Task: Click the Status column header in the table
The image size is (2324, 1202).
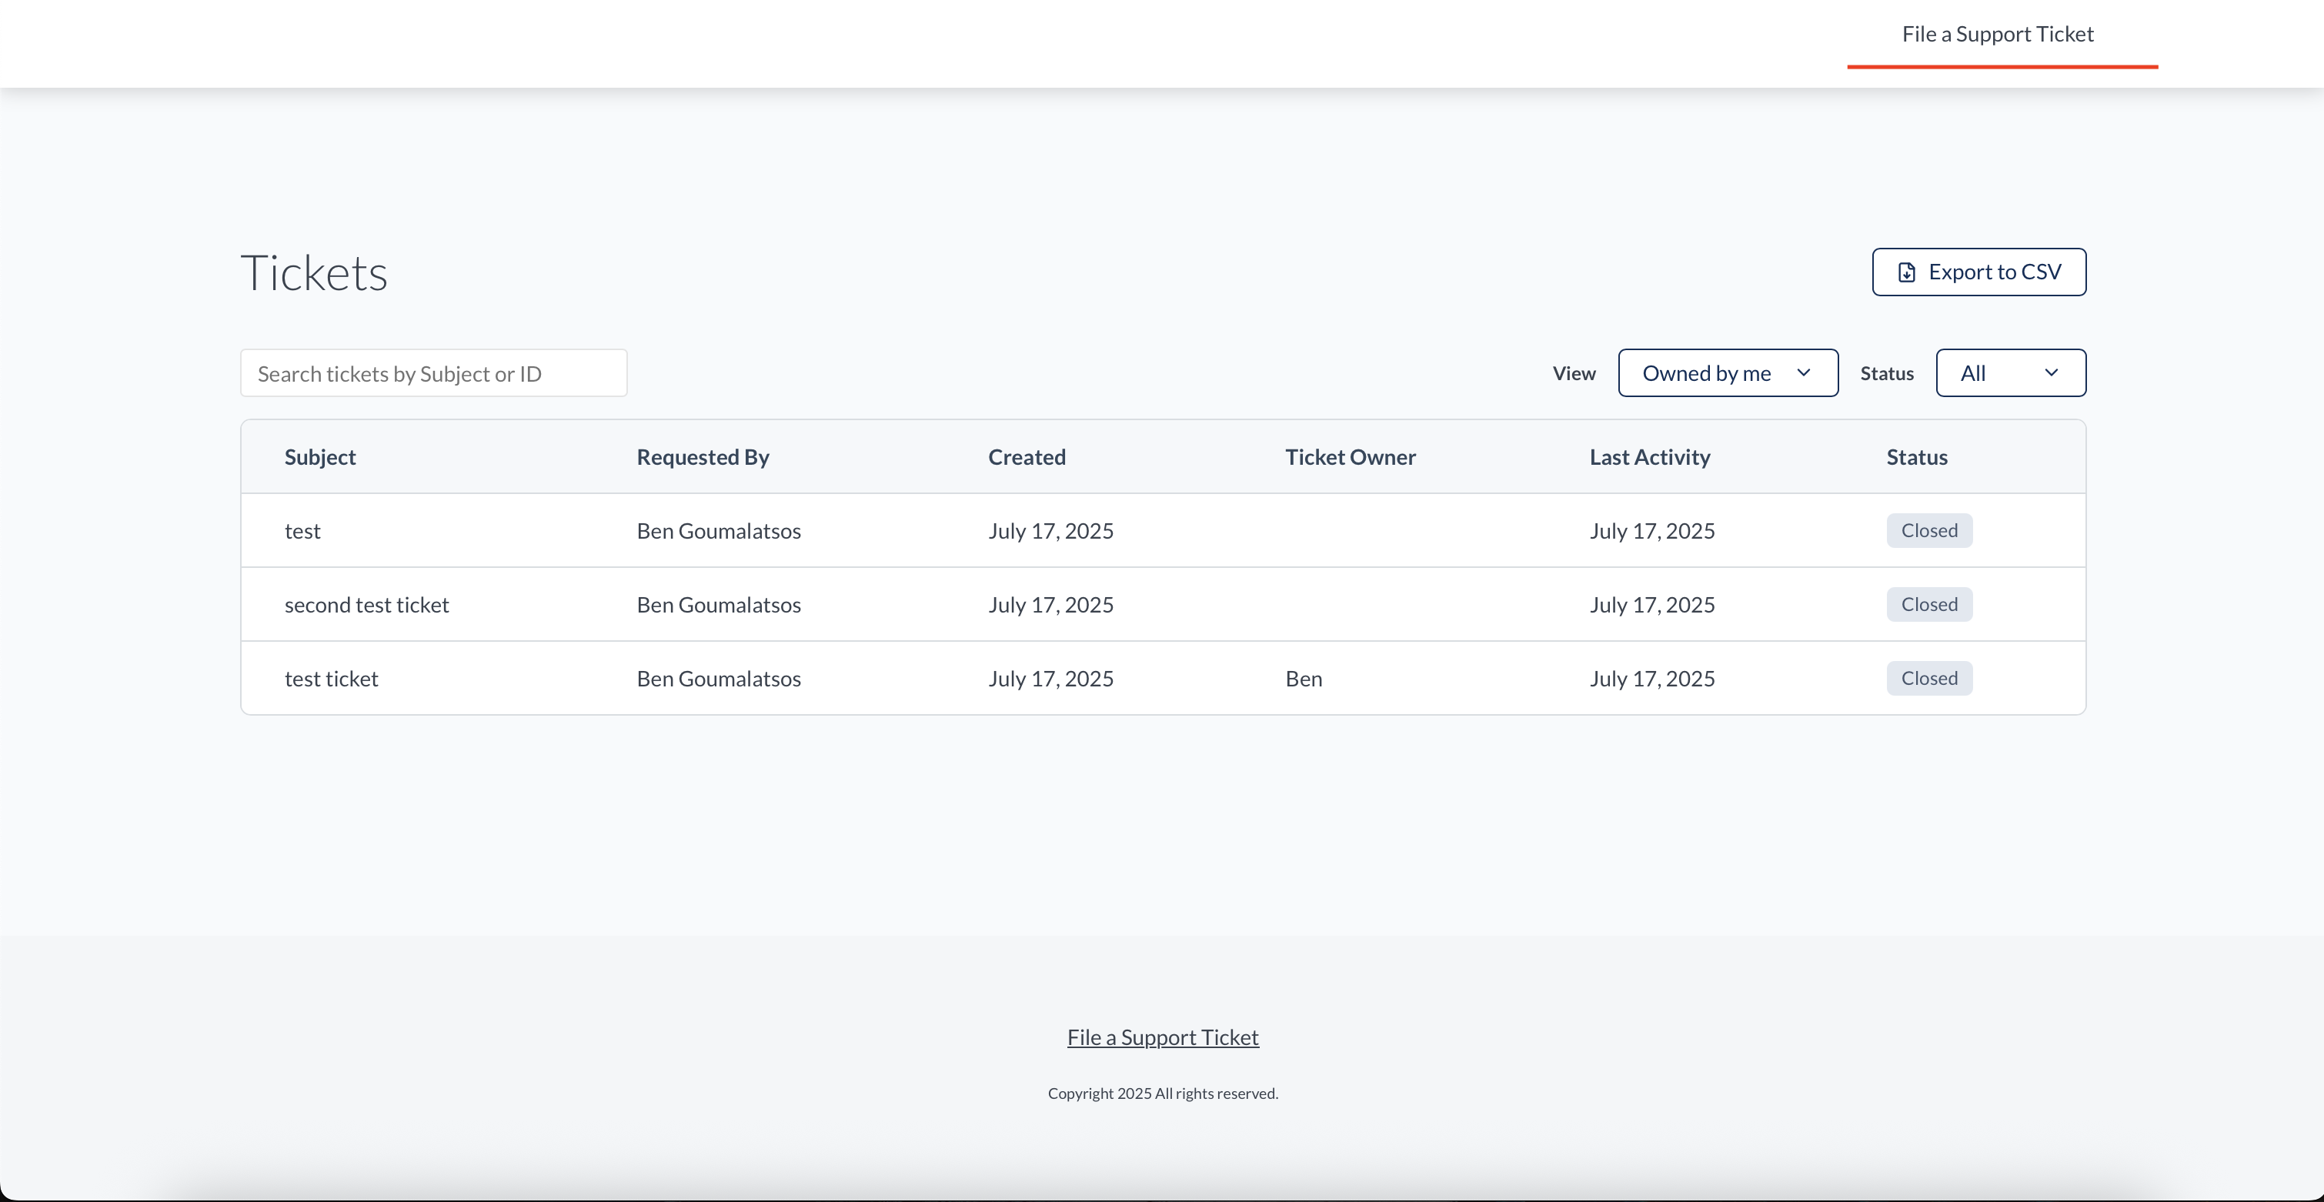Action: tap(1916, 456)
